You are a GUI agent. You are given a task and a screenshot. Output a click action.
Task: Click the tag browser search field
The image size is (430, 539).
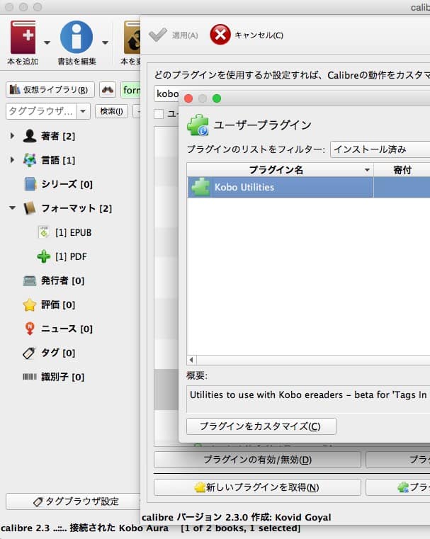point(40,111)
